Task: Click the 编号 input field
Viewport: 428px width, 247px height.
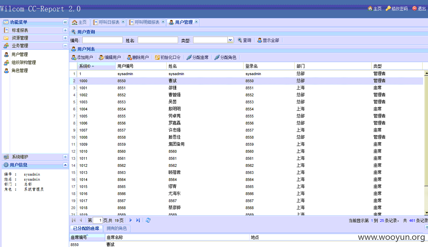Action: coord(102,40)
